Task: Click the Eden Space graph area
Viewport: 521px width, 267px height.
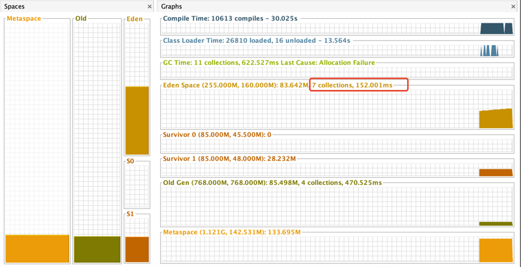Action: pyautogui.click(x=337, y=109)
